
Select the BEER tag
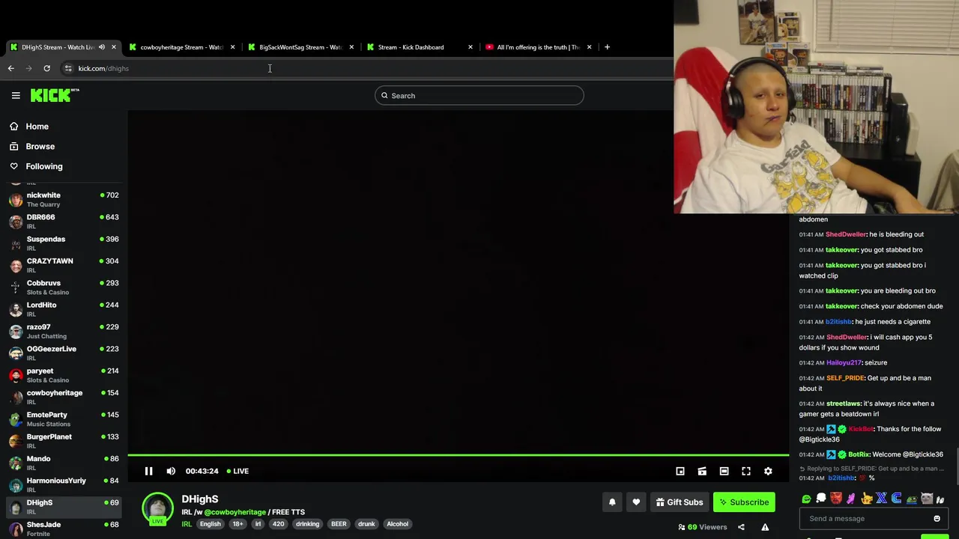tap(339, 524)
